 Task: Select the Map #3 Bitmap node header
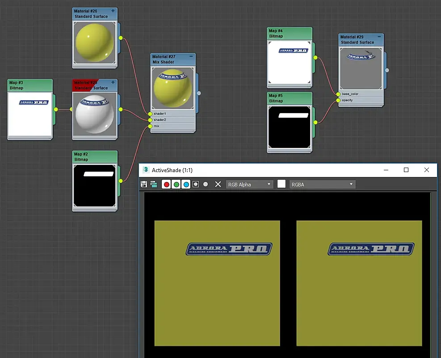coord(30,85)
